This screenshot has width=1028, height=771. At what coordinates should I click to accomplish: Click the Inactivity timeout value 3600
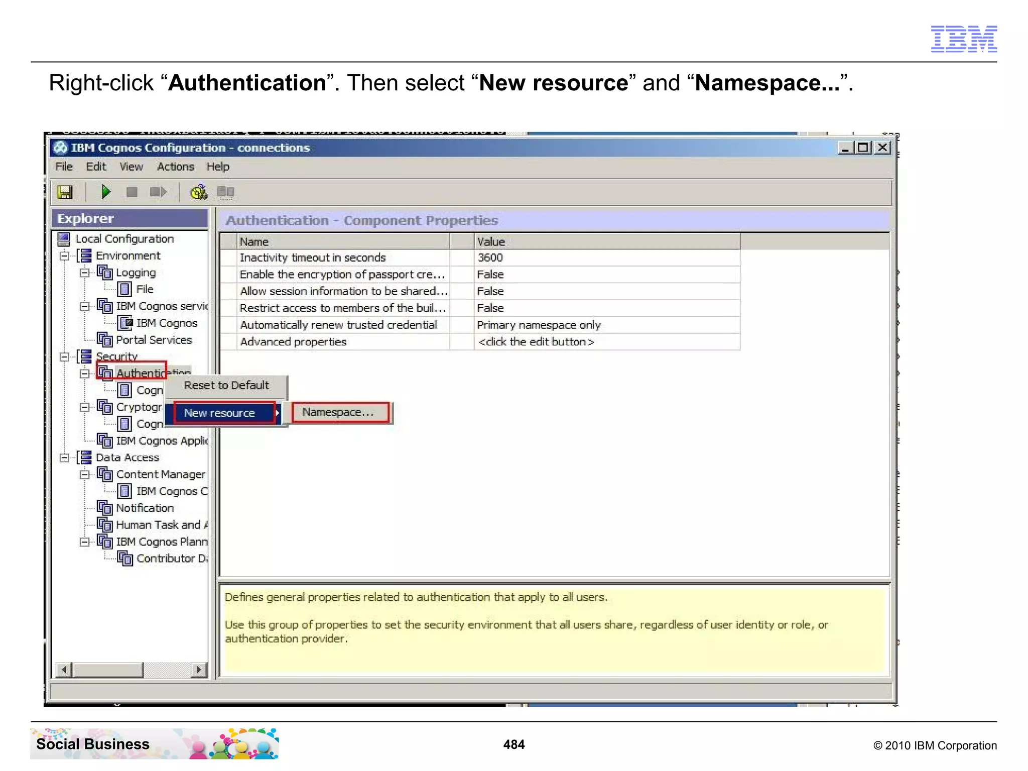point(607,258)
